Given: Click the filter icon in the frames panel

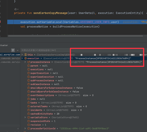Looking at the screenshot, I should click(x=13, y=50).
